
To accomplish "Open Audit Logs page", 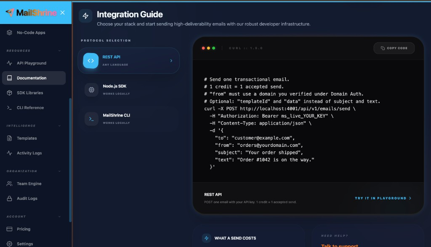I will 34,198.
